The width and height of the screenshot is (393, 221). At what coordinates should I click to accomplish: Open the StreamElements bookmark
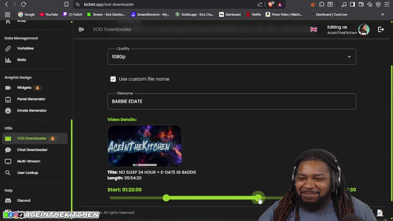(150, 14)
